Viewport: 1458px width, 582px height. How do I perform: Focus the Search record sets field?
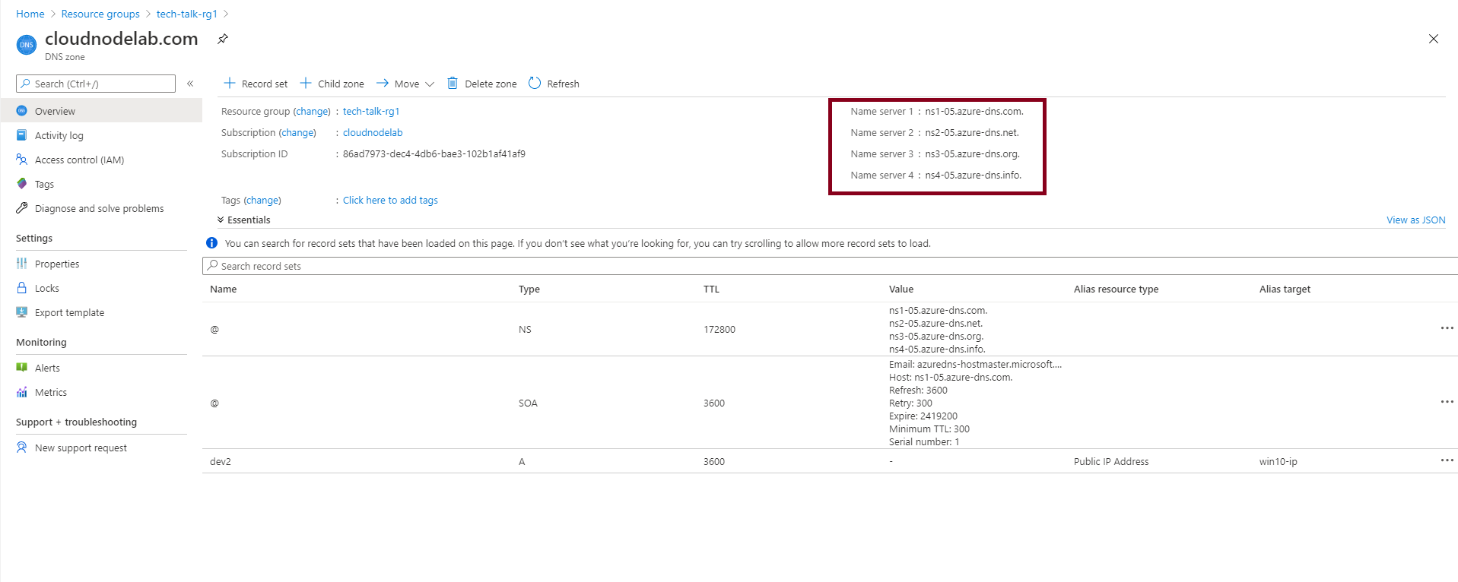(830, 266)
